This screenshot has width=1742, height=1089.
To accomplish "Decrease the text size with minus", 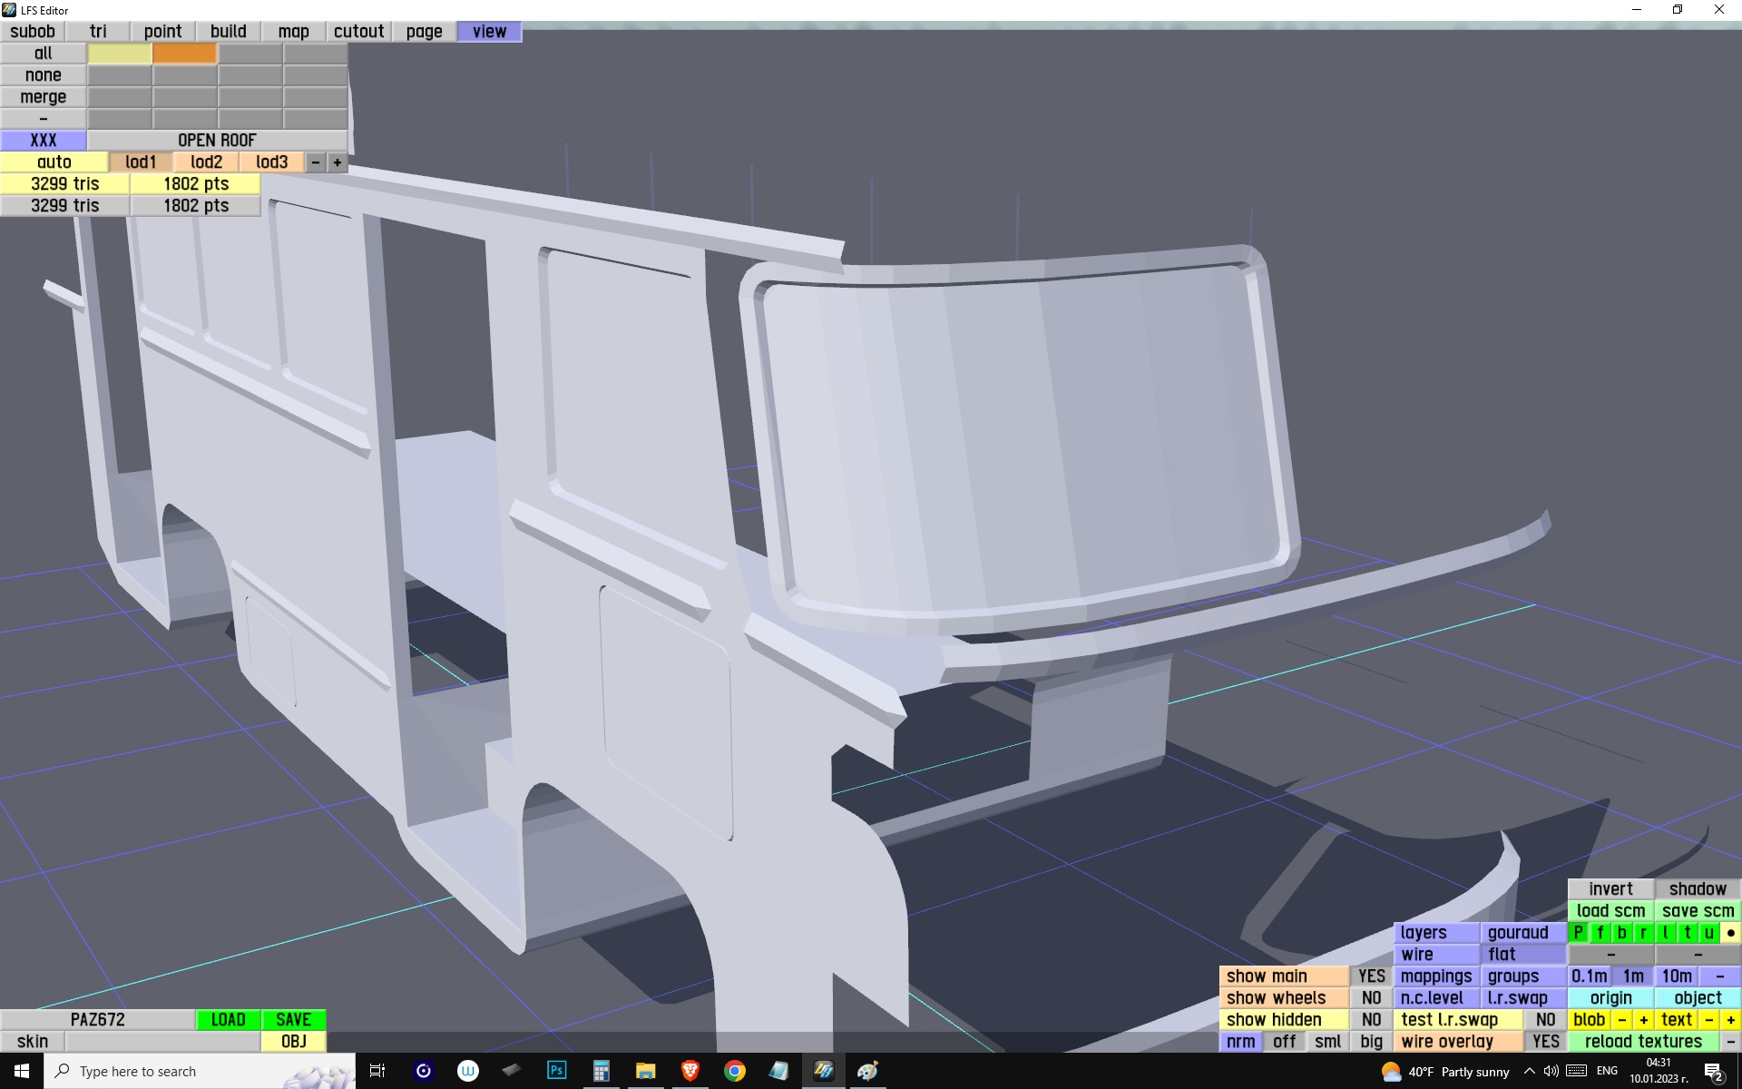I will [x=1708, y=1020].
